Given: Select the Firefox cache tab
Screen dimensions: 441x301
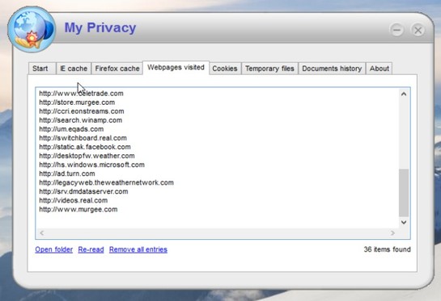Looking at the screenshot, I should pyautogui.click(x=117, y=69).
